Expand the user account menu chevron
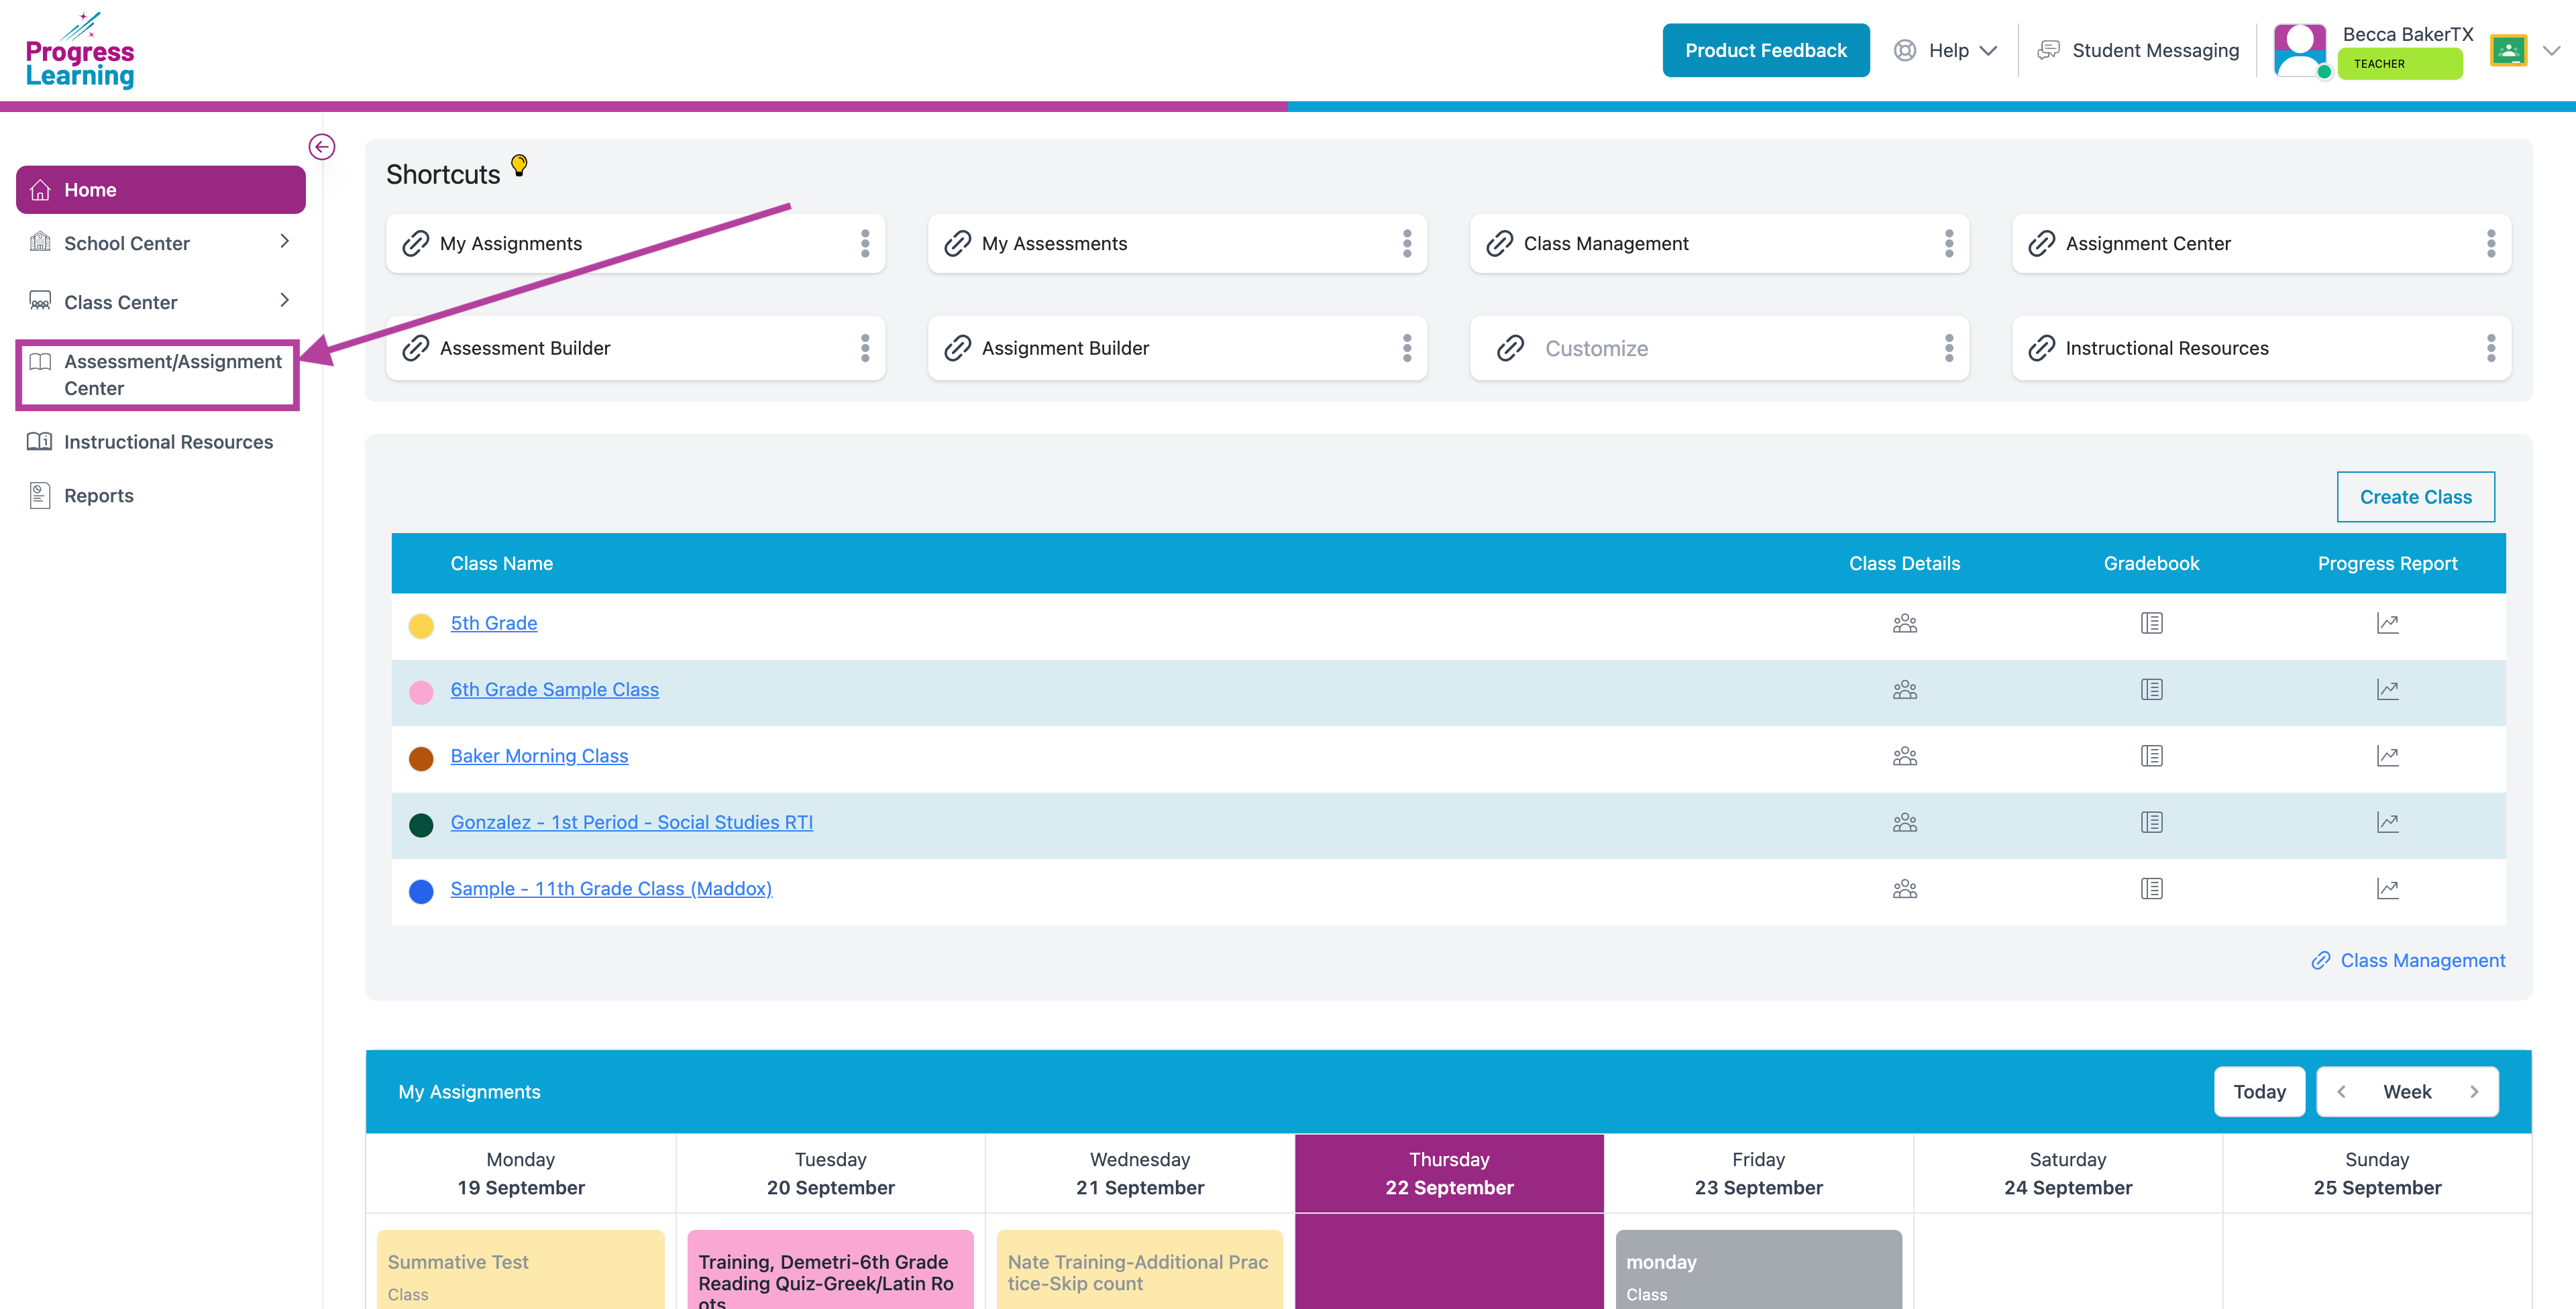 tap(2551, 50)
